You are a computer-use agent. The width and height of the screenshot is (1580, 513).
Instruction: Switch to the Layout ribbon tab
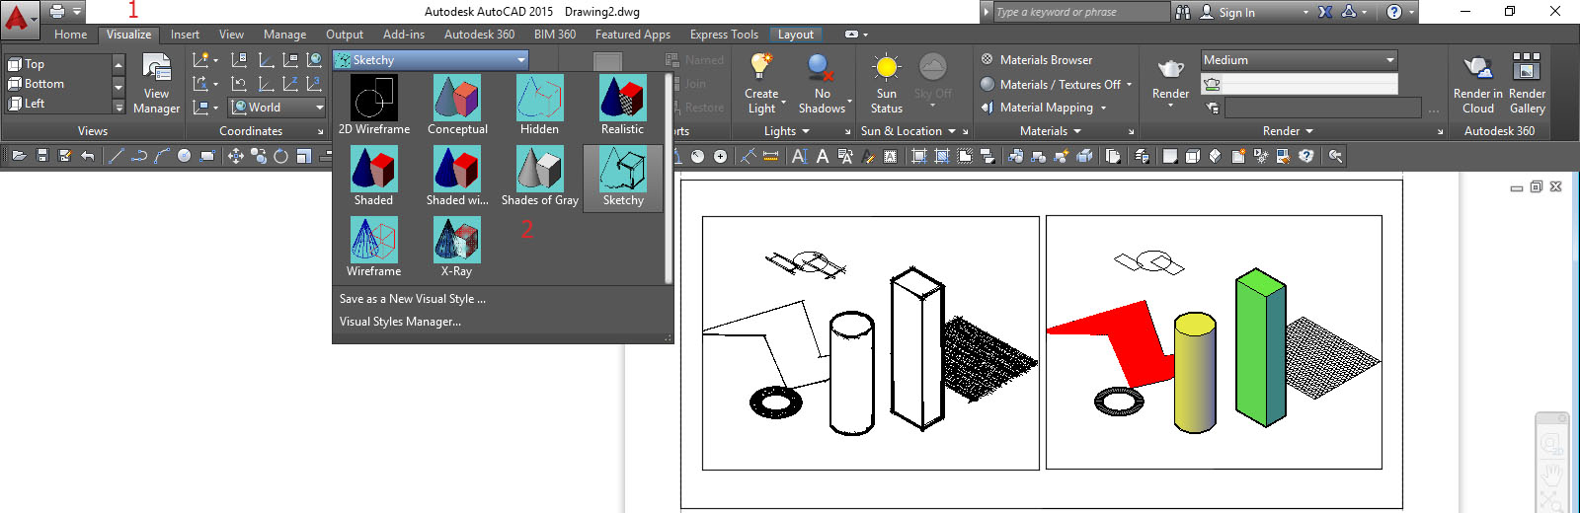(x=796, y=35)
